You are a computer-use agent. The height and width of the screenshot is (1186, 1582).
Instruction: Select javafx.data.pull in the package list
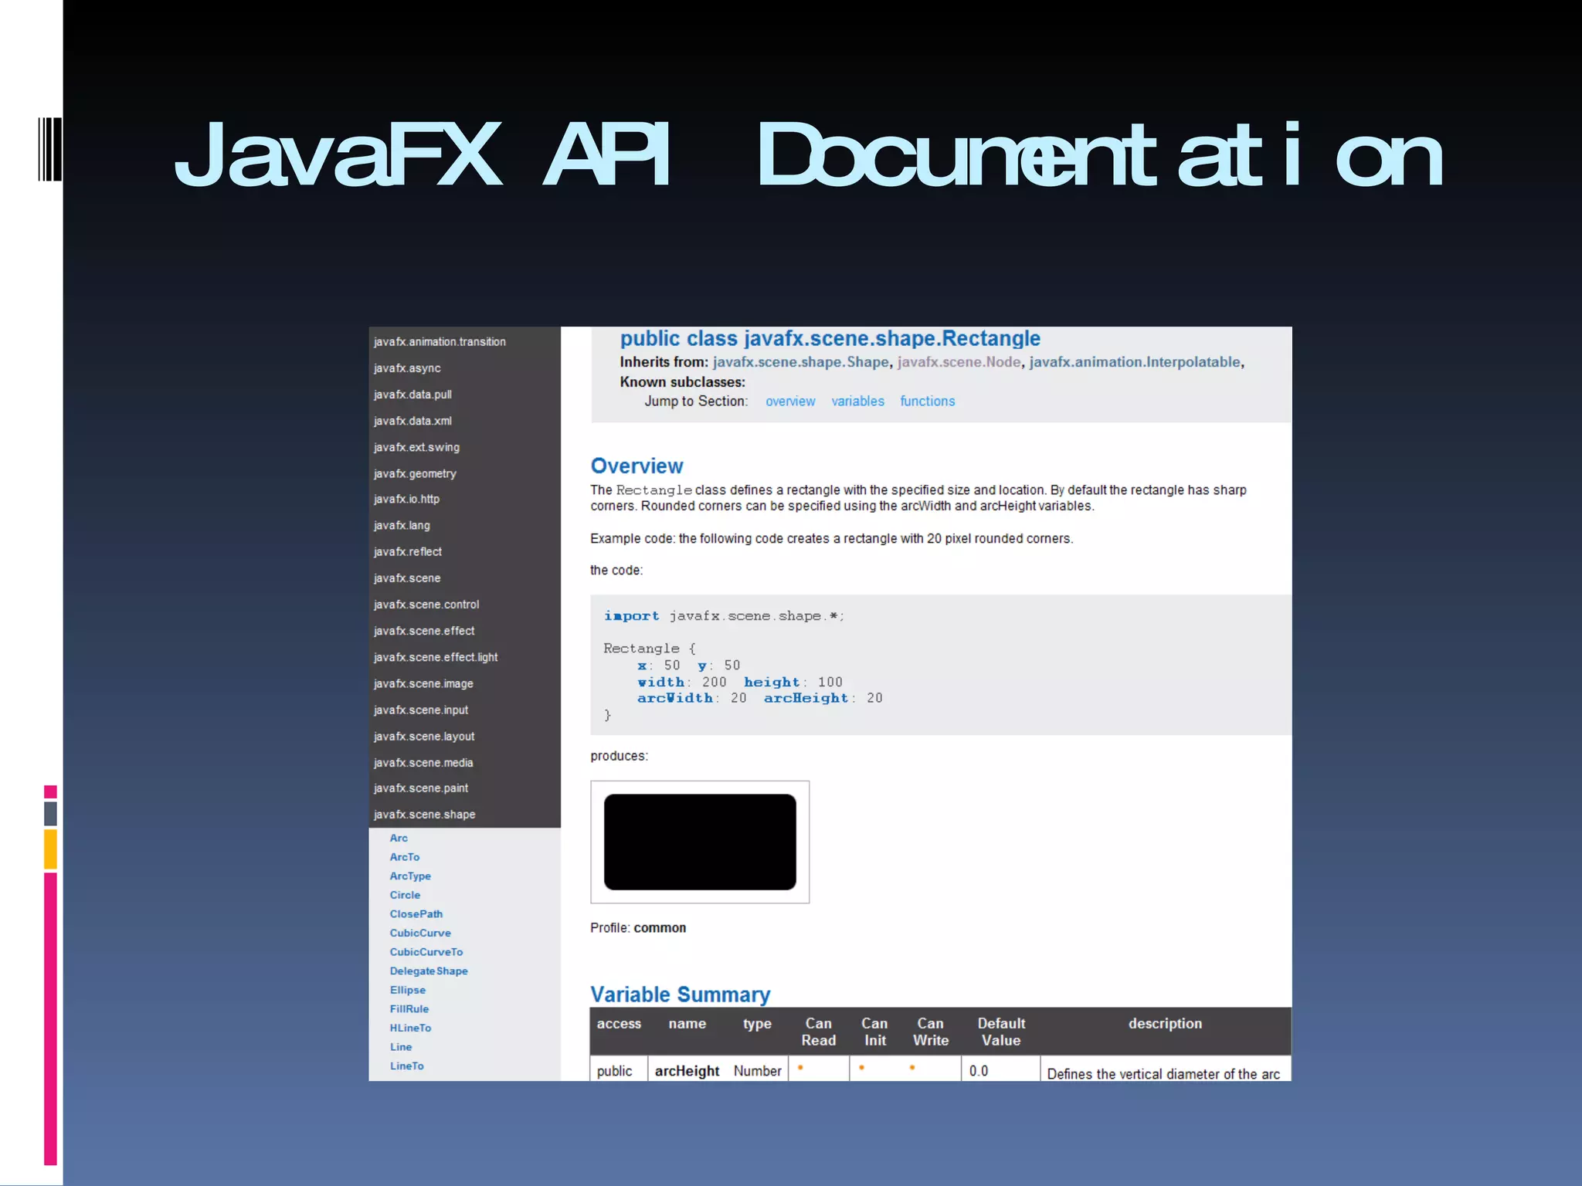coord(412,395)
